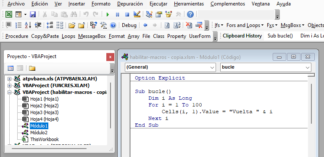This screenshot has height=157, width=324.
Task: Open the MsgBoxs dropdown menu
Action: 292,25
